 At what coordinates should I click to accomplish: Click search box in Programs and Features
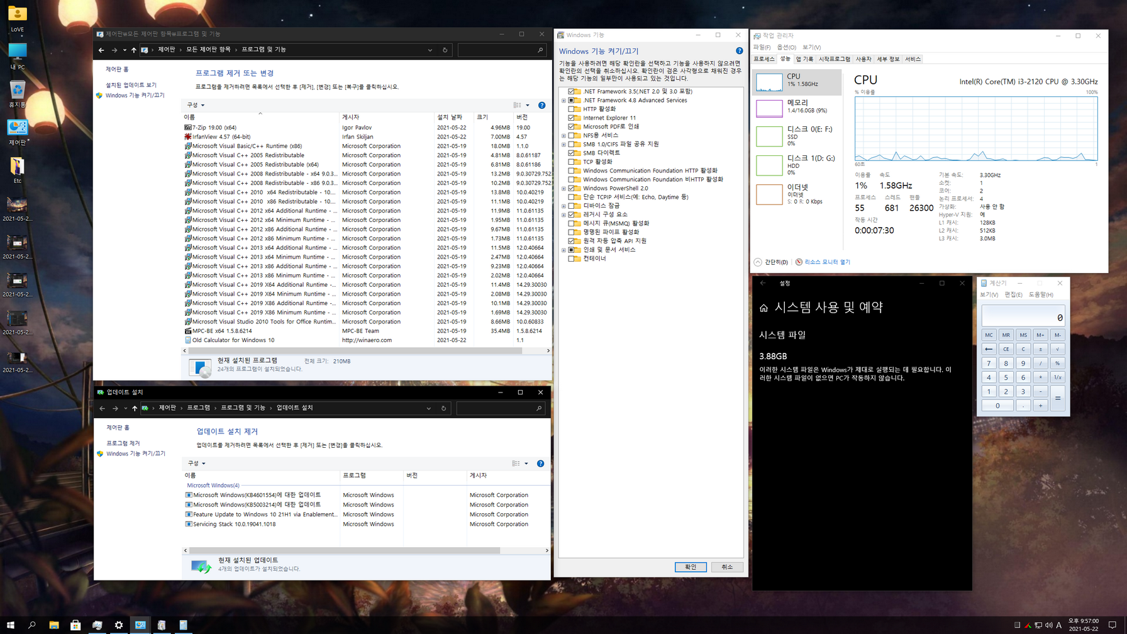501,50
